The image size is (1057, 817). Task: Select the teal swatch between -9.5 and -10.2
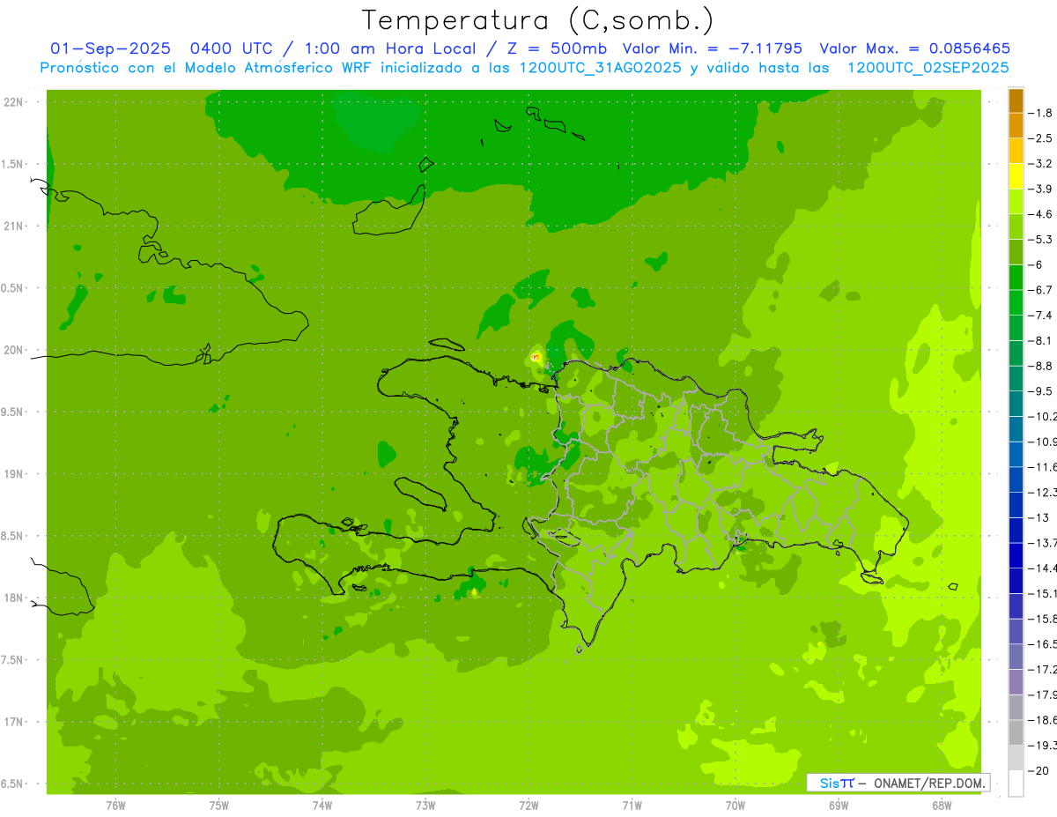click(x=1016, y=404)
